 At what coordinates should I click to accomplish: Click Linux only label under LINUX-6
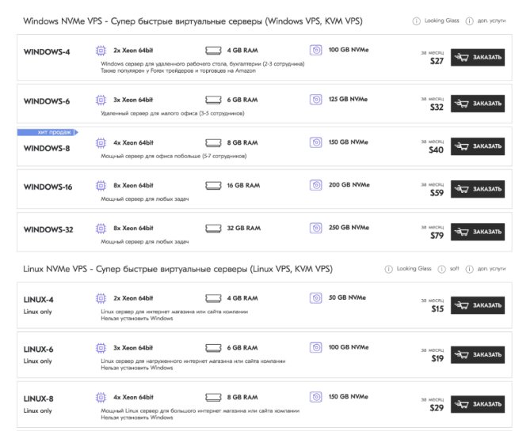click(37, 361)
